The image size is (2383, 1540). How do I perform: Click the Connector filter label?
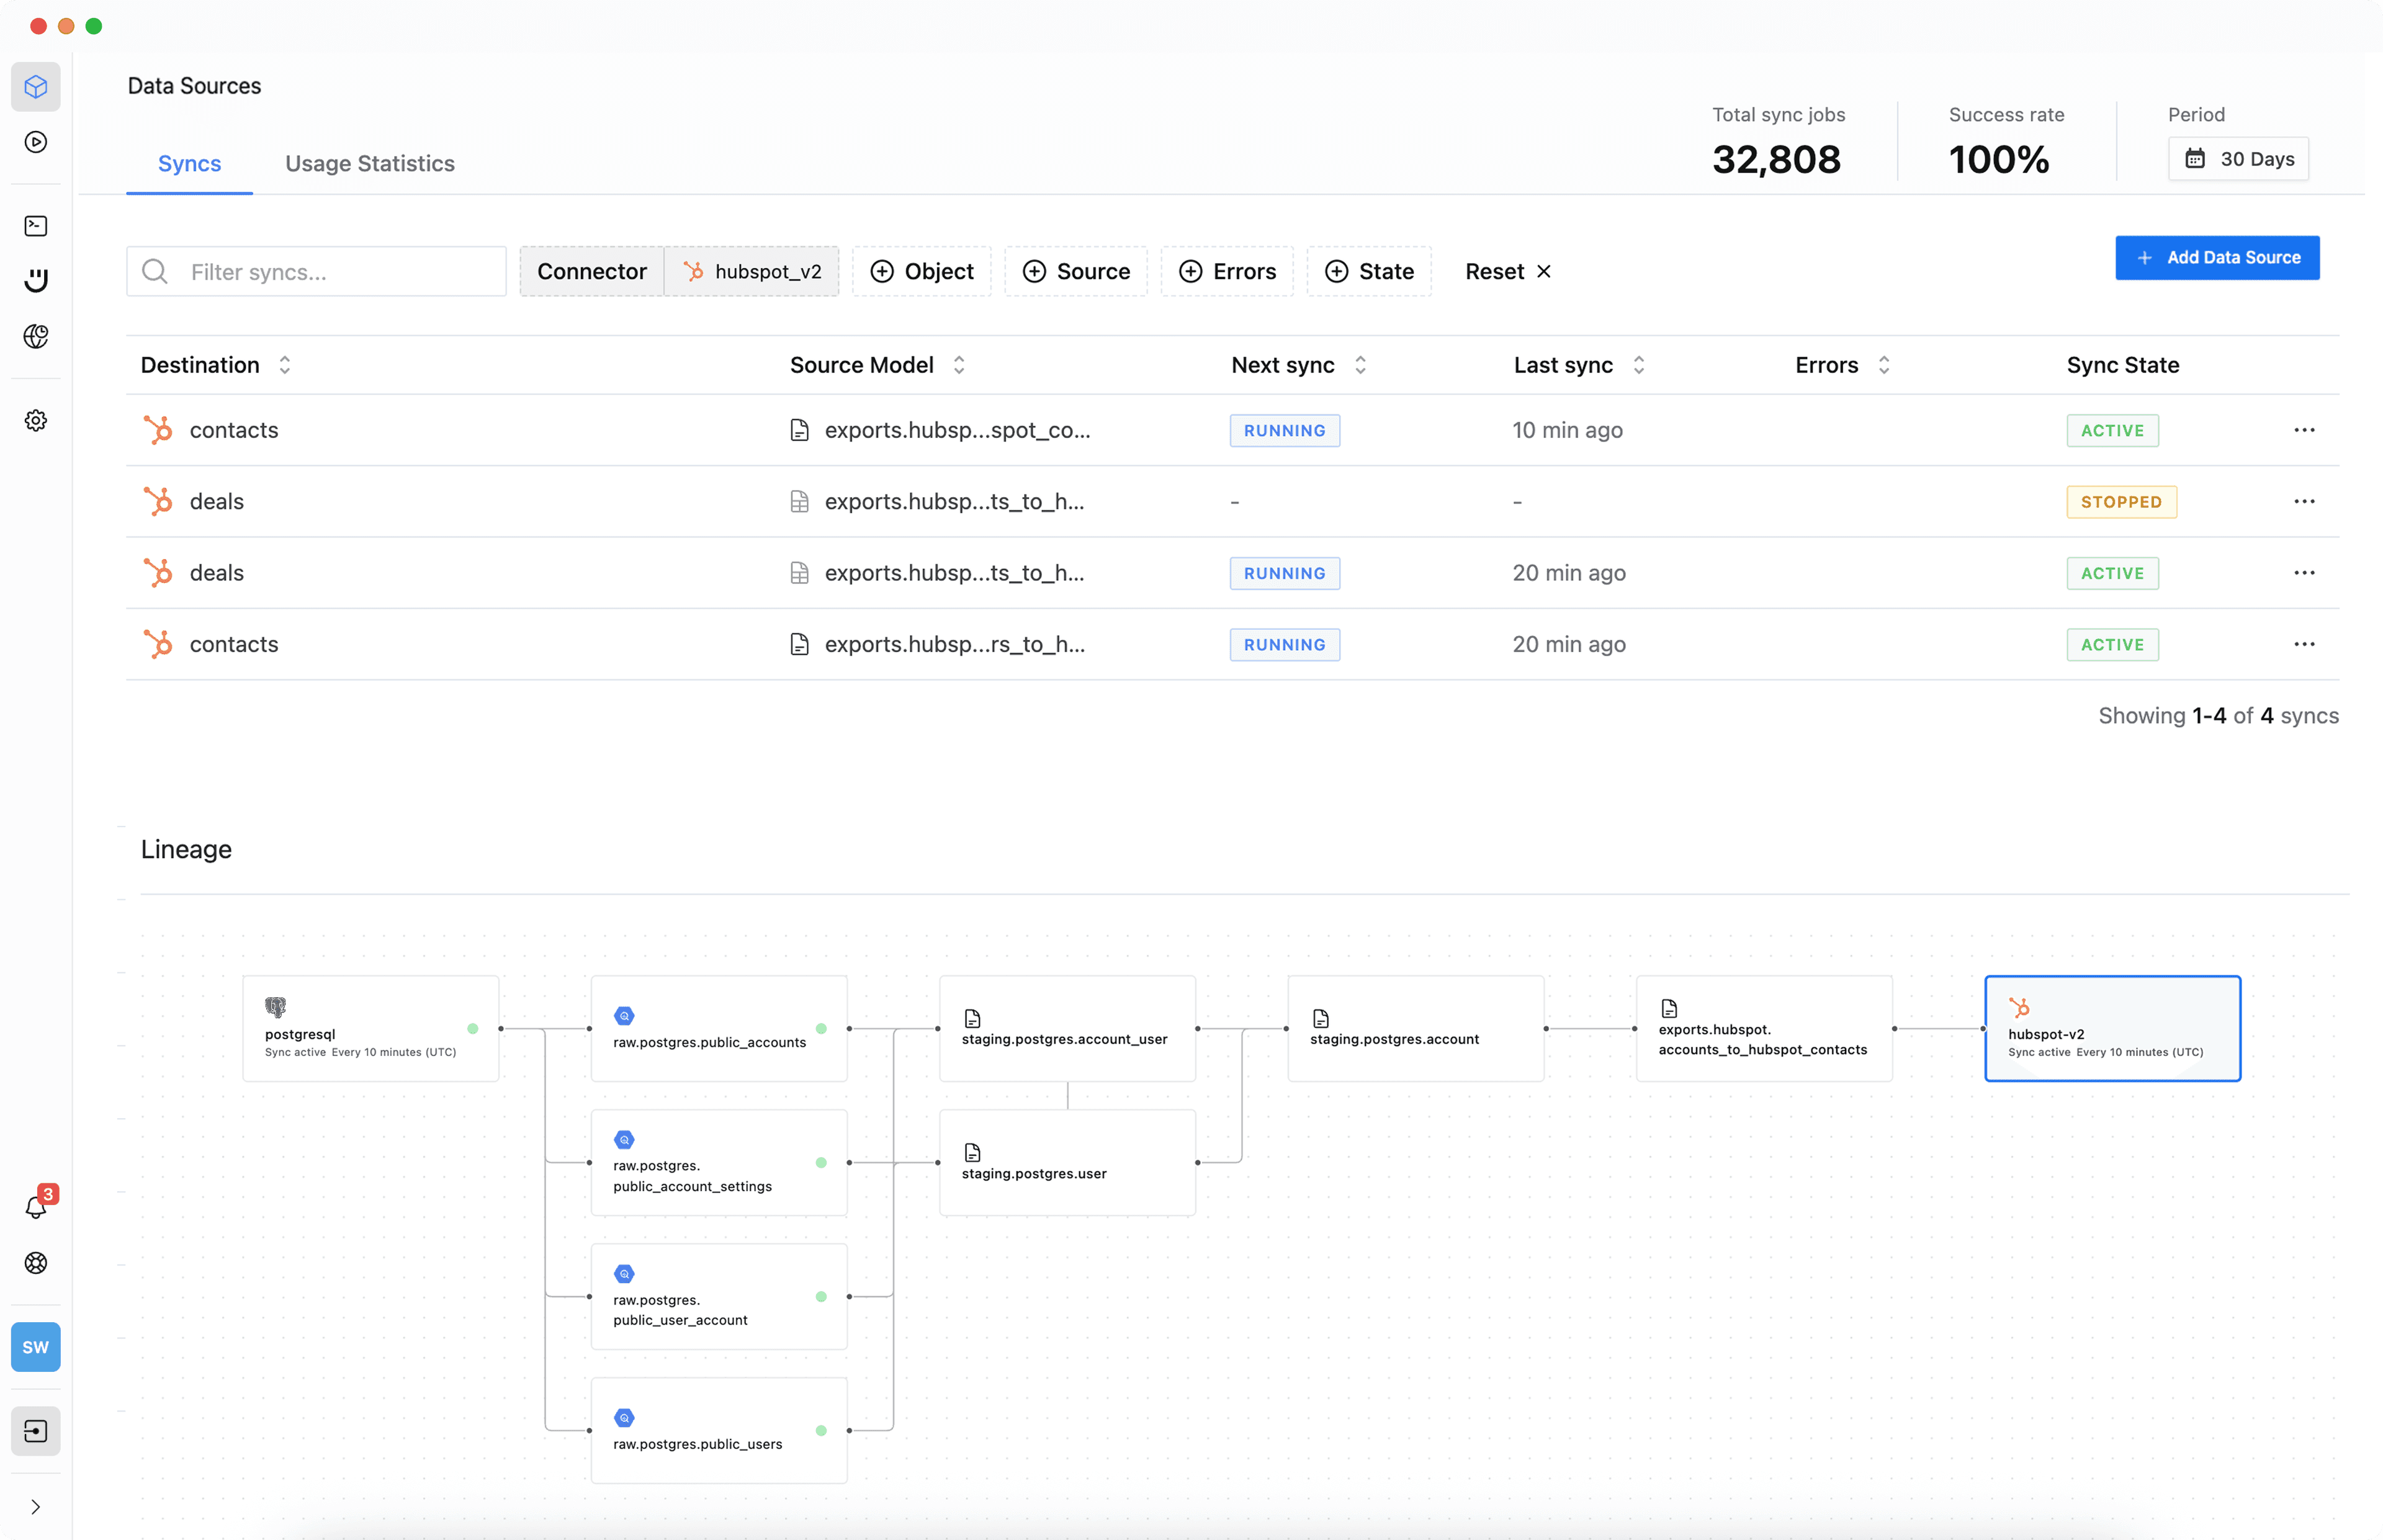(x=592, y=272)
